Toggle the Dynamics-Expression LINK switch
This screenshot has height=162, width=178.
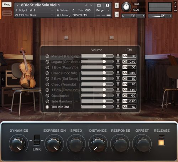(37, 140)
